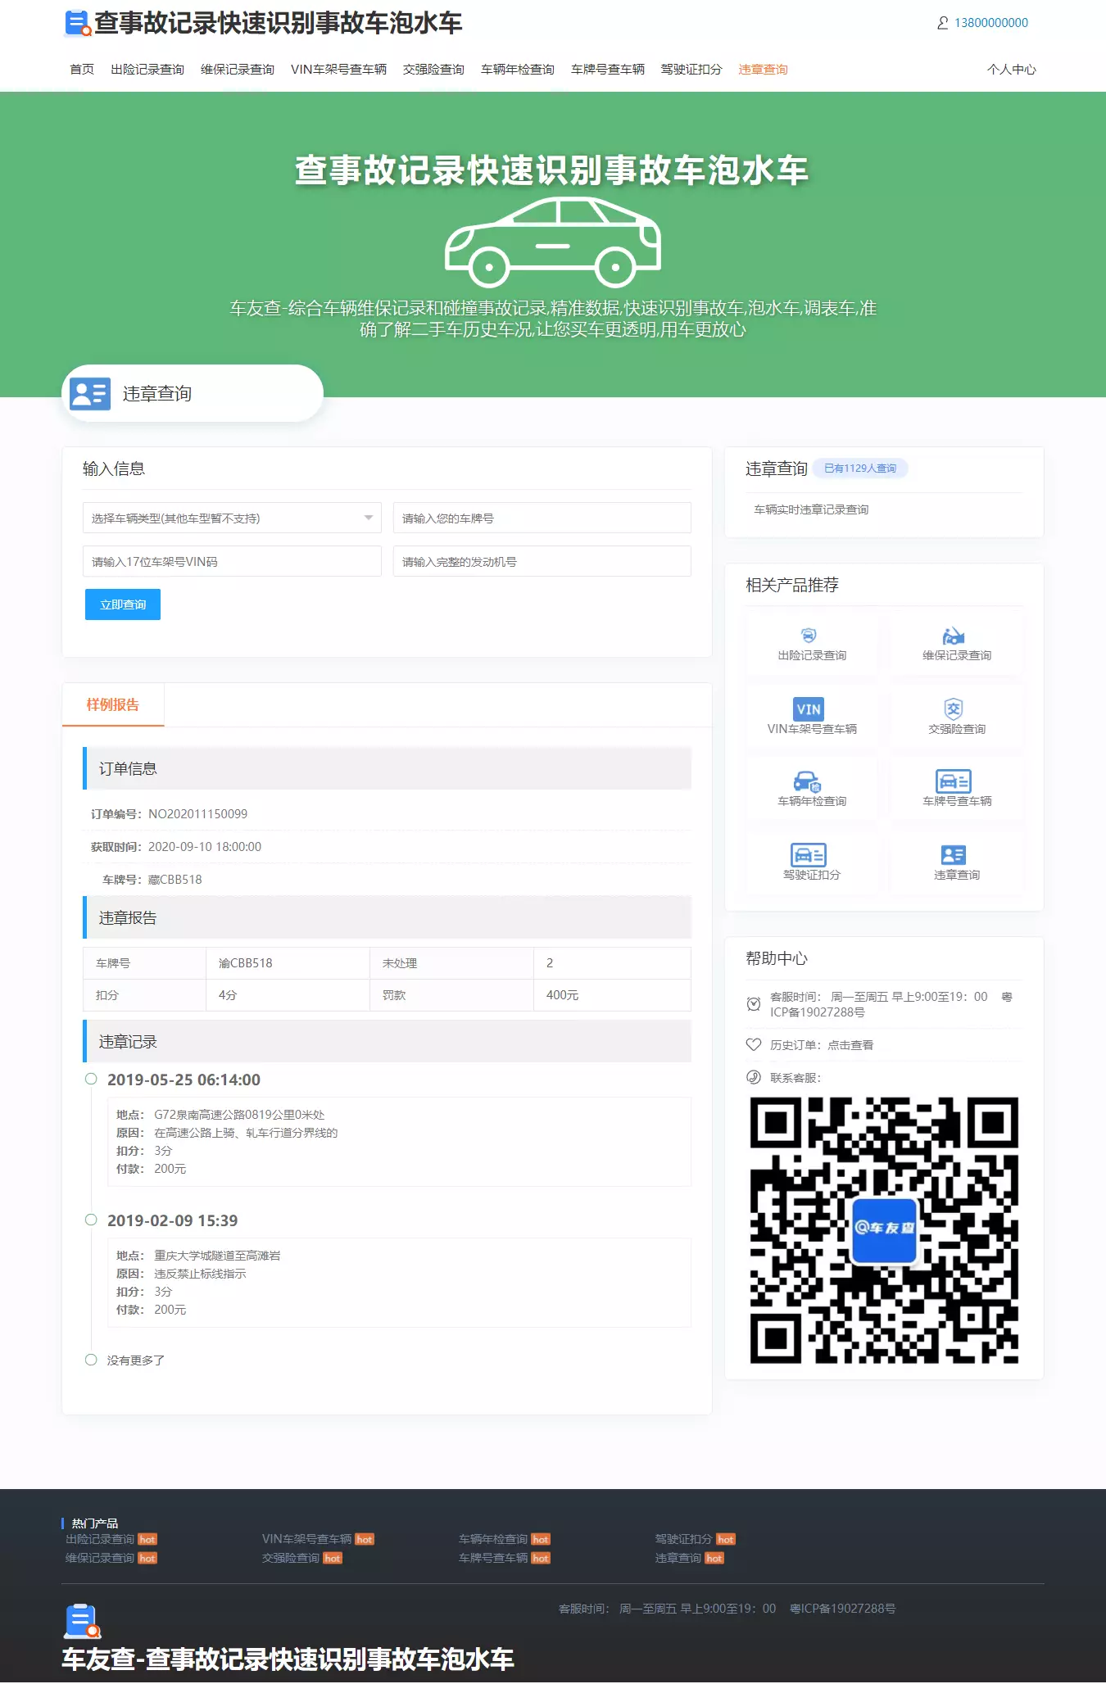Open 出险记录查询 in top navigation
The width and height of the screenshot is (1106, 1684).
pos(147,70)
